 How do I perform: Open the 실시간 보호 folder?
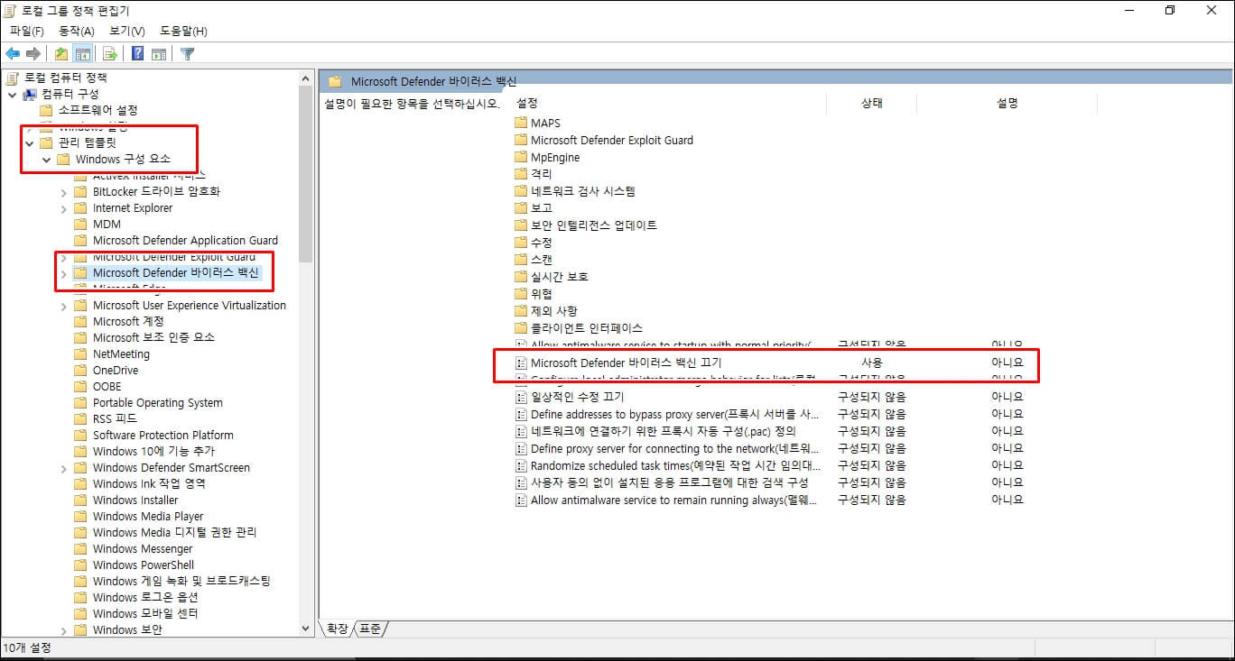click(559, 277)
